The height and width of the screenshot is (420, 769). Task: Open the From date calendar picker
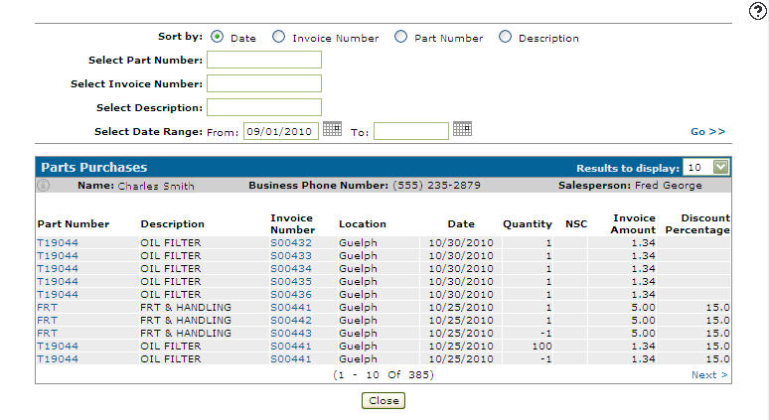(x=332, y=129)
